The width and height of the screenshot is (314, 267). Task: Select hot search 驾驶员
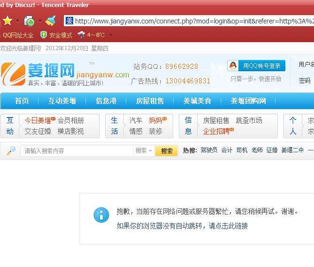209,150
